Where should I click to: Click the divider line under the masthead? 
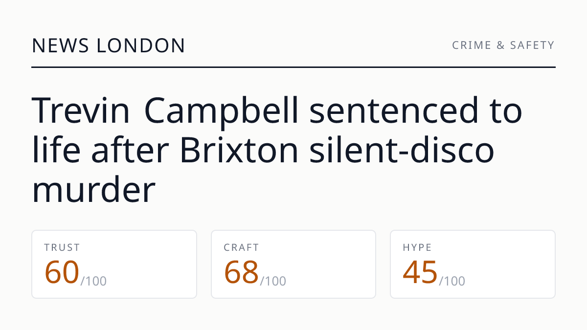[293, 67]
